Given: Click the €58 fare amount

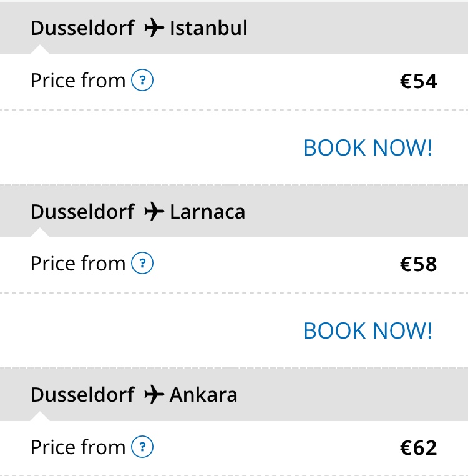Looking at the screenshot, I should click(418, 264).
